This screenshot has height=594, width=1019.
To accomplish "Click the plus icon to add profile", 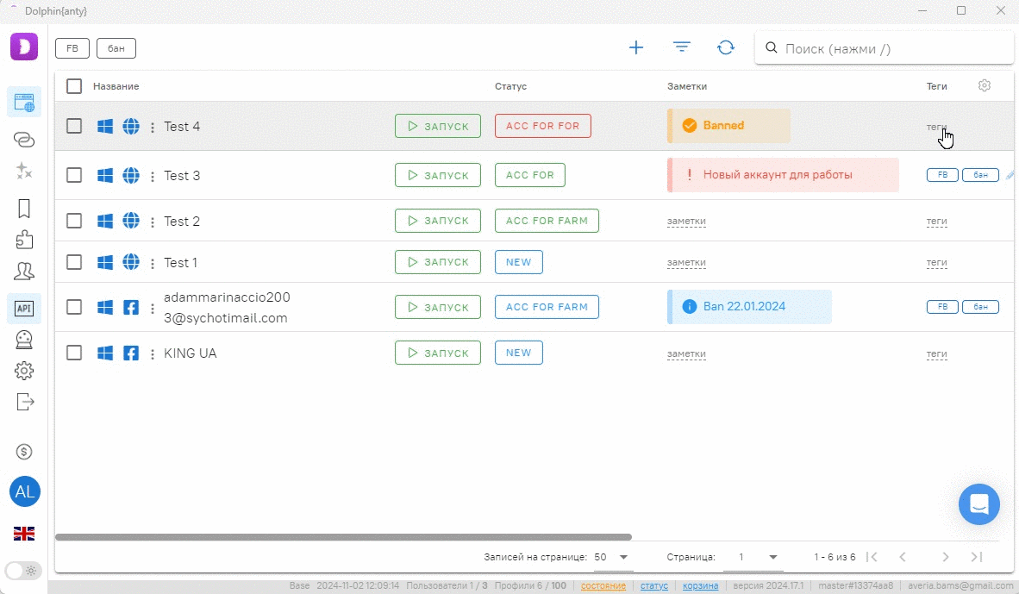I will tap(636, 47).
